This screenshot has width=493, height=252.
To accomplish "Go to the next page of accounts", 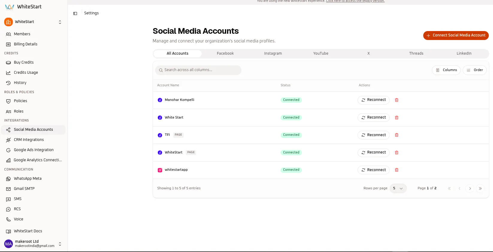I will pyautogui.click(x=470, y=188).
